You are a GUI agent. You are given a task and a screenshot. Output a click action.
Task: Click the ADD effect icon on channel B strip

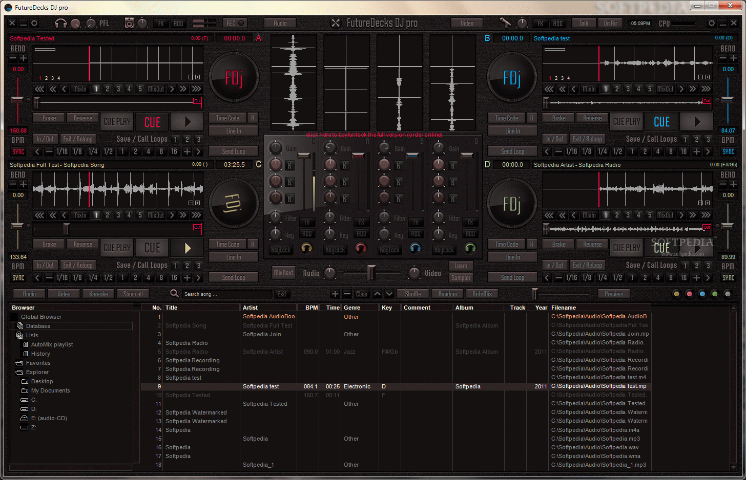tap(416, 233)
